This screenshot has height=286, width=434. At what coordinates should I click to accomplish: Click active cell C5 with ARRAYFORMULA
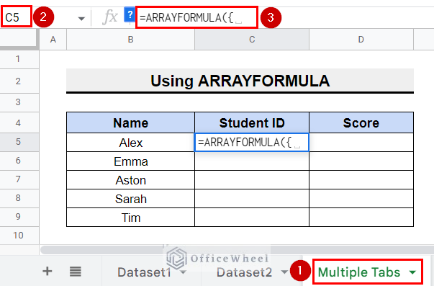(x=252, y=143)
